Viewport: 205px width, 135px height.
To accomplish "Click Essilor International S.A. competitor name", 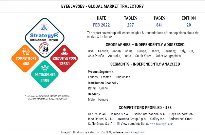I will click(149, 114).
